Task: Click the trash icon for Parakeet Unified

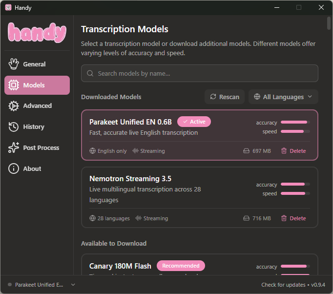Action: 284,151
